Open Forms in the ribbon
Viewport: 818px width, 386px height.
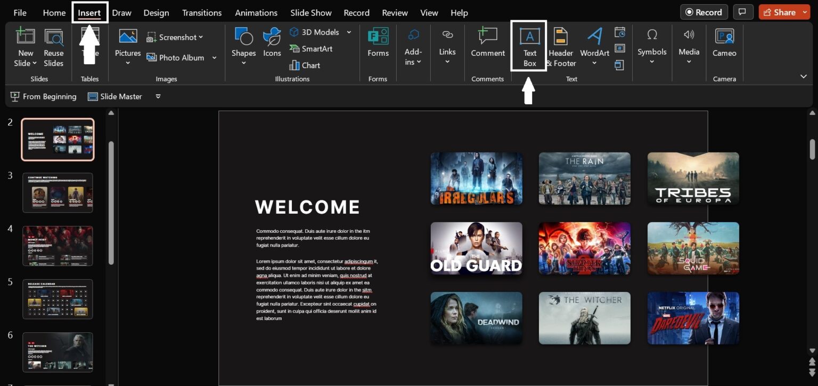378,42
